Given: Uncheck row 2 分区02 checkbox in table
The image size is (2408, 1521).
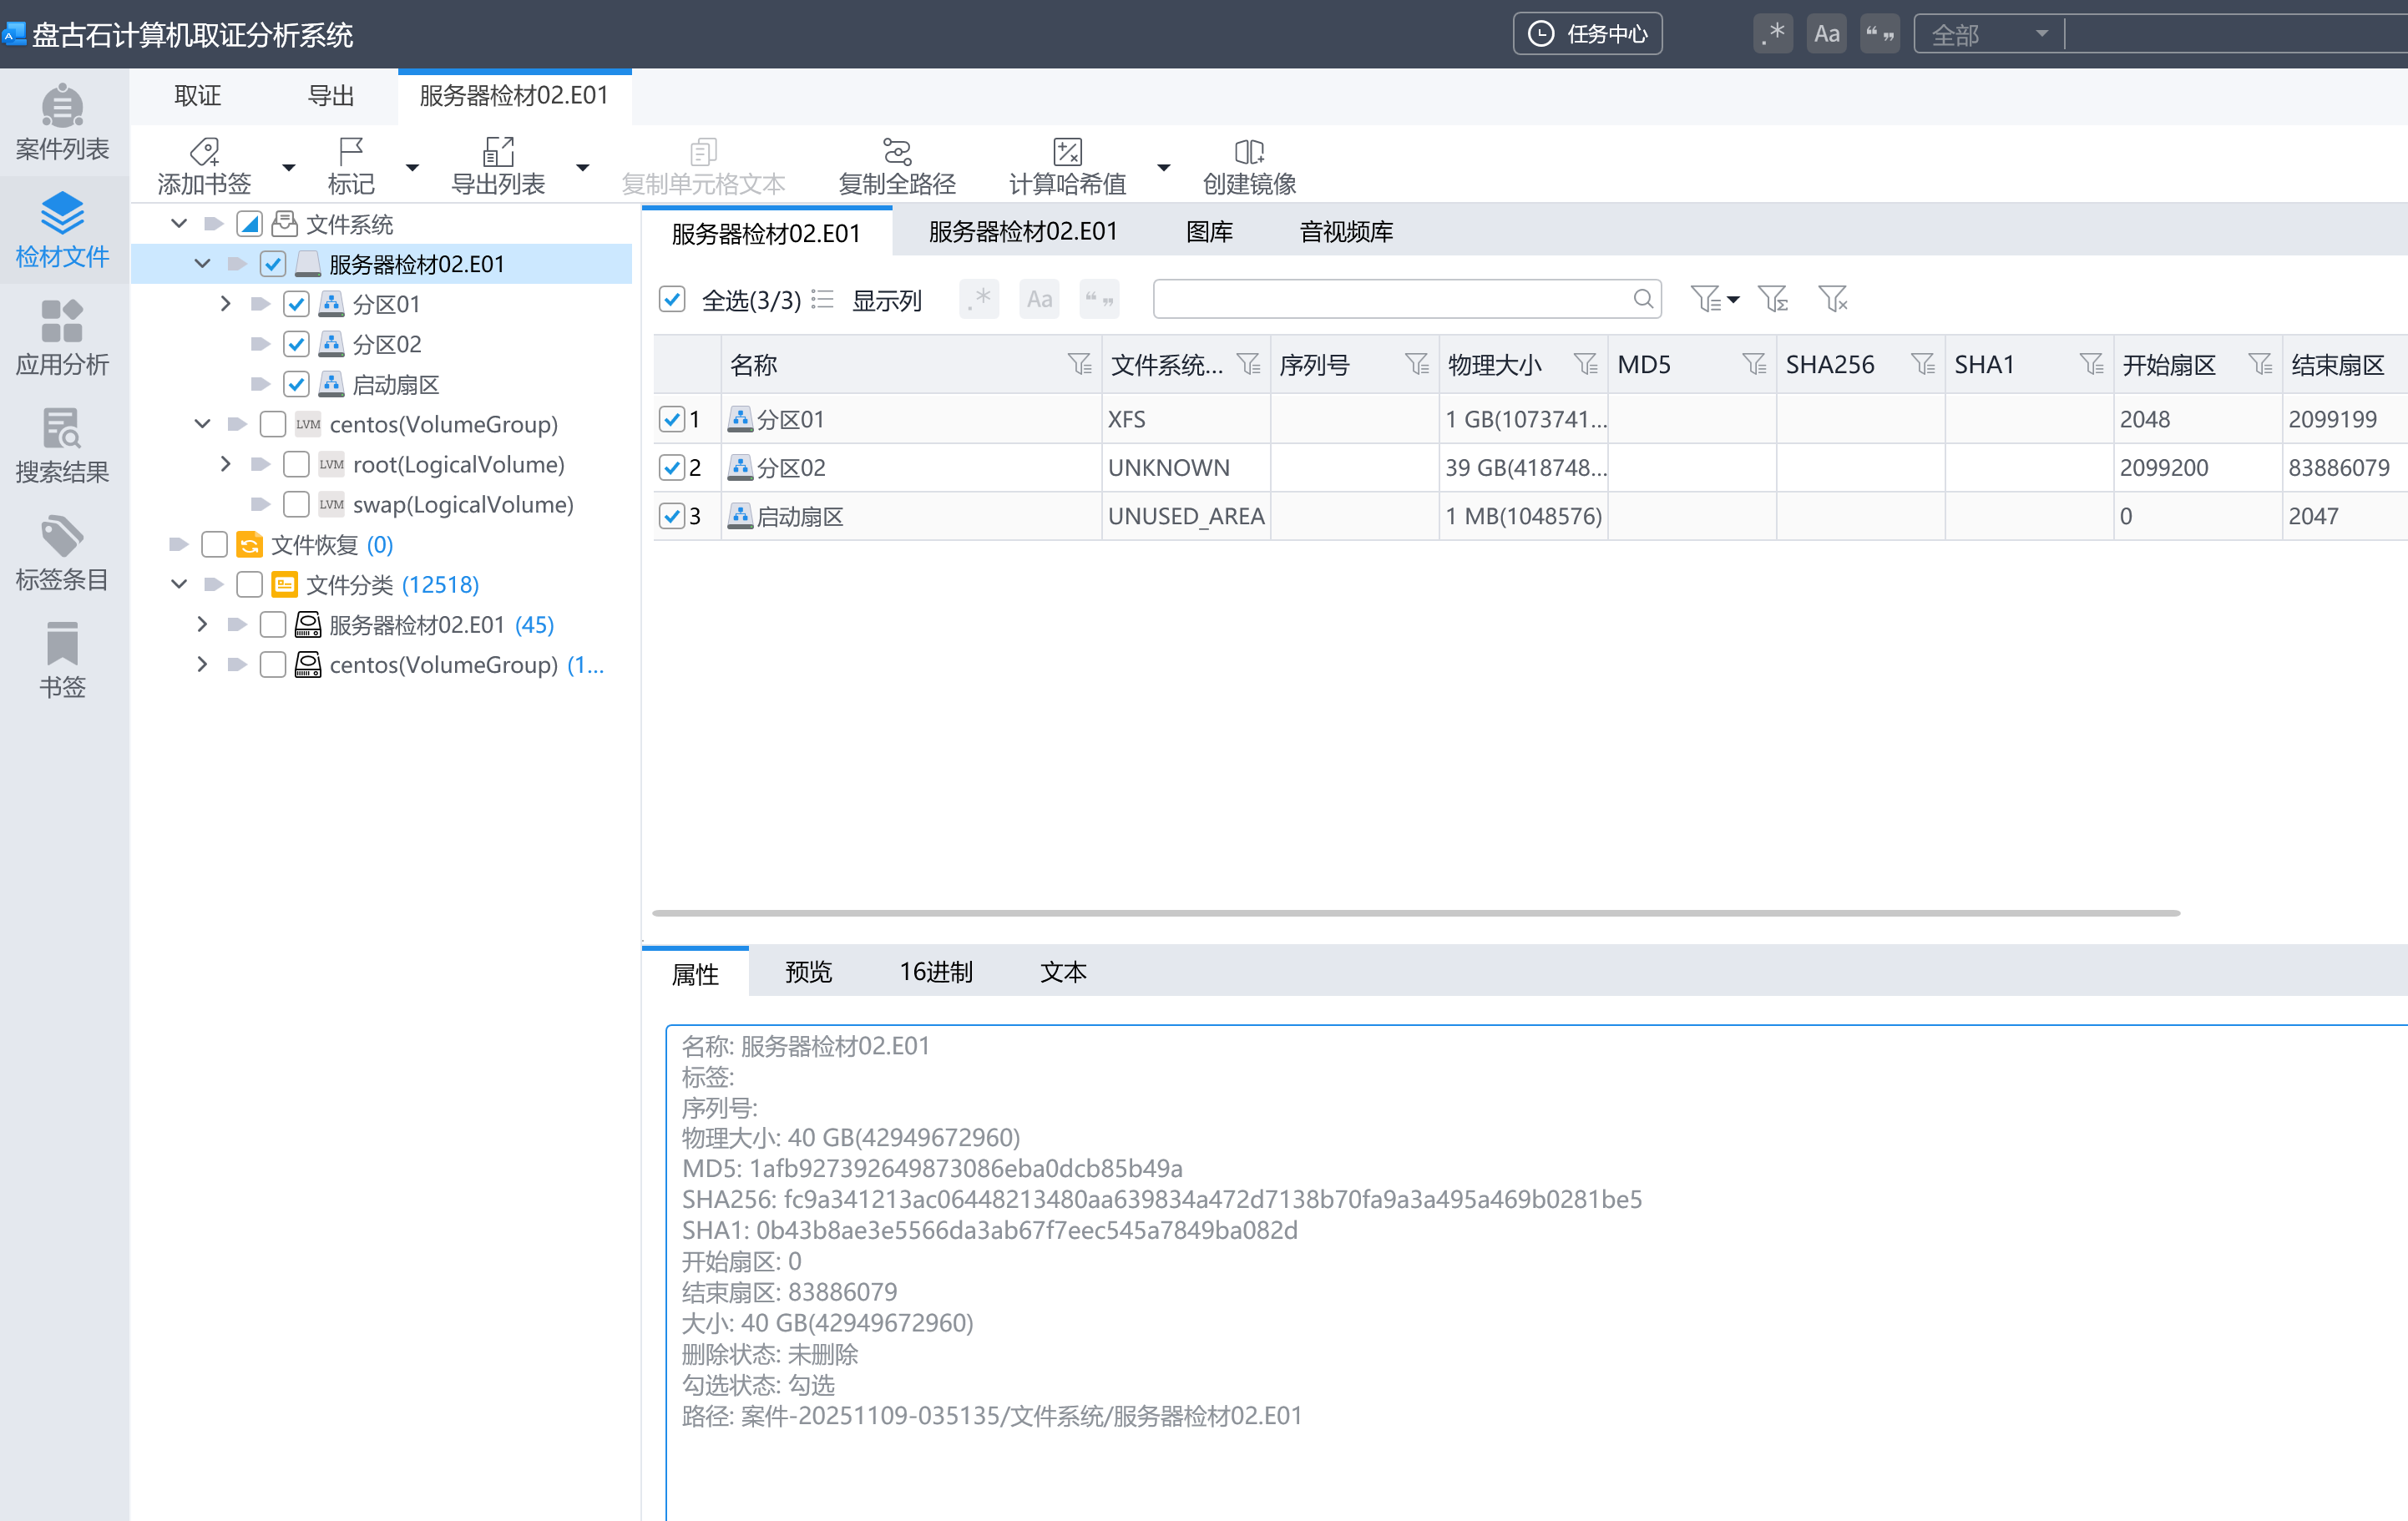Looking at the screenshot, I should [x=672, y=467].
